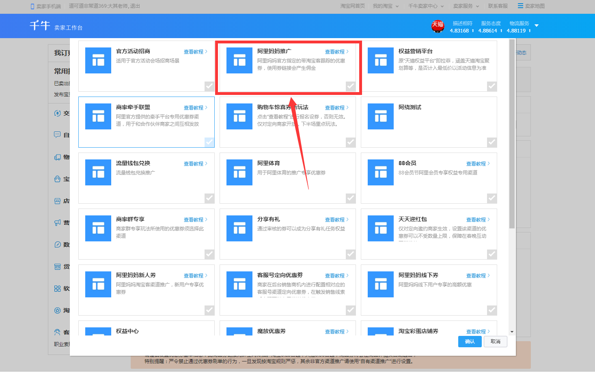
Task: Tick the checkbox on 流量钱包兑换 card
Action: (x=209, y=198)
